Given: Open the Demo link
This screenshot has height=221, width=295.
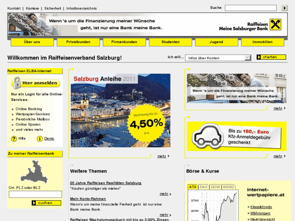Looking at the screenshot, I should tap(49, 138).
